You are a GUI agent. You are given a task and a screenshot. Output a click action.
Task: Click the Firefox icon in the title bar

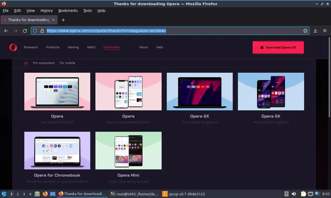4,4
